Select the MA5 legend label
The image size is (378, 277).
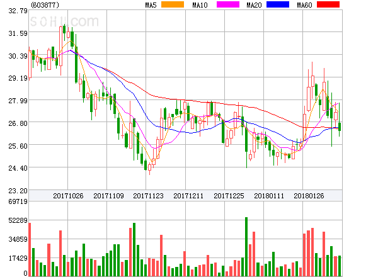click(x=151, y=5)
